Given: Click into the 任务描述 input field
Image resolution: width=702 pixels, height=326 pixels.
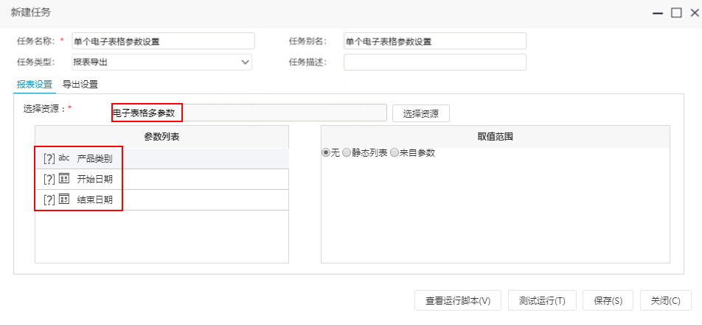Looking at the screenshot, I should 435,62.
